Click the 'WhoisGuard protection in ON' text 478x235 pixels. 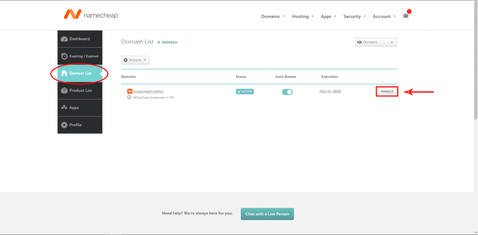153,98
